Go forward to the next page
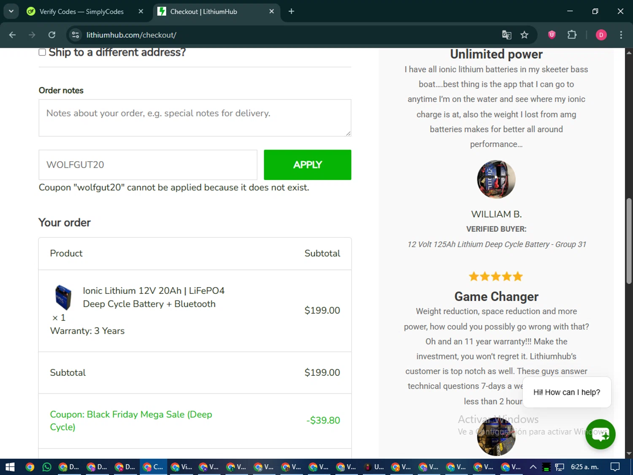Screen dimensions: 633x475 [32, 35]
